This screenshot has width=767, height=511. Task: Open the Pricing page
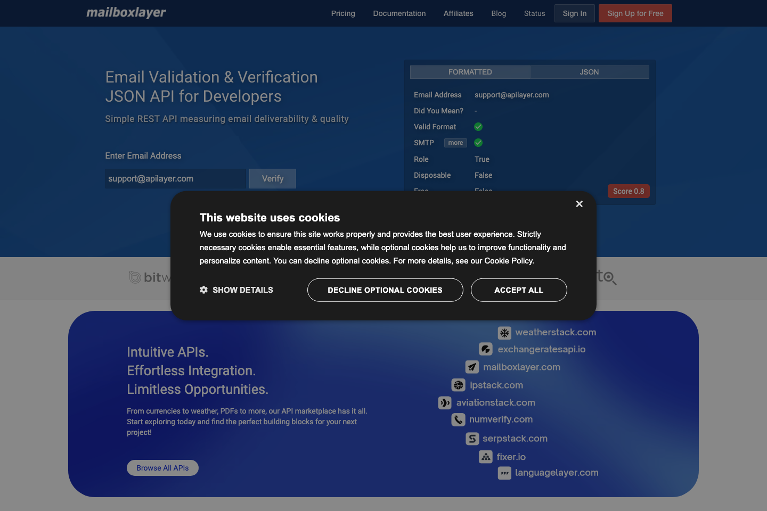tap(342, 13)
